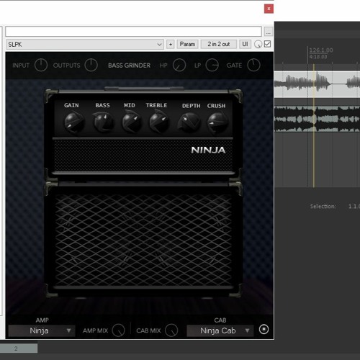Image resolution: width=360 pixels, height=360 pixels.
Task: Click the lower stereo waveform clip
Action: pyautogui.click(x=317, y=119)
